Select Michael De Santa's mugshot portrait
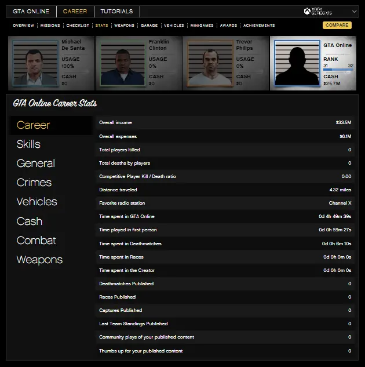Viewport: 365px width, 367px height. click(35, 63)
